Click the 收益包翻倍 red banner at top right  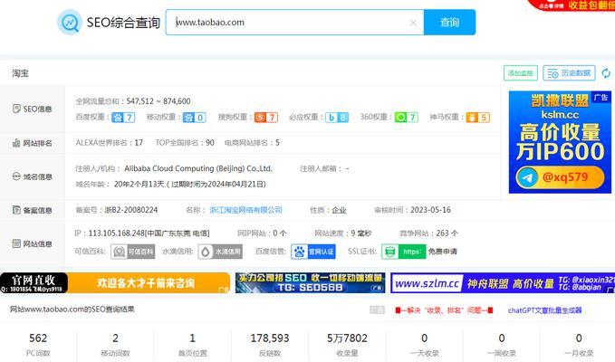pyautogui.click(x=572, y=5)
